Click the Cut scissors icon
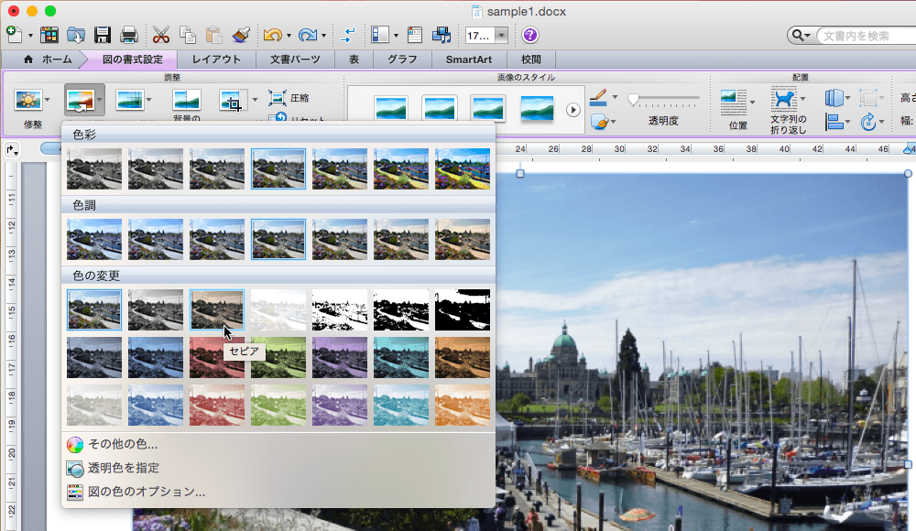This screenshot has width=916, height=531. pyautogui.click(x=161, y=36)
